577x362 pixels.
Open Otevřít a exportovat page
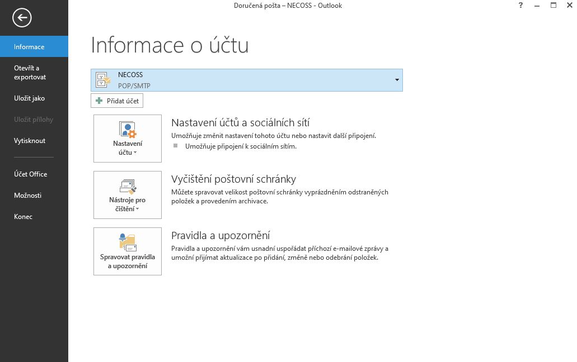34,72
